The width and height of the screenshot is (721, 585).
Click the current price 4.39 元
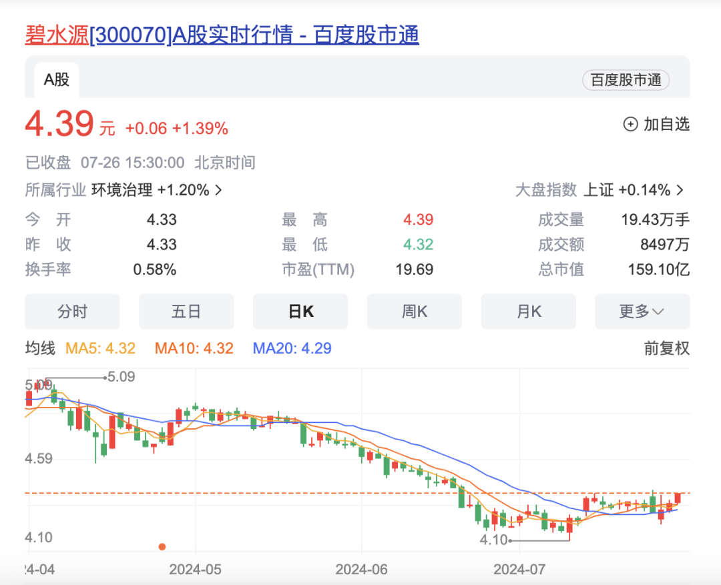coord(70,124)
